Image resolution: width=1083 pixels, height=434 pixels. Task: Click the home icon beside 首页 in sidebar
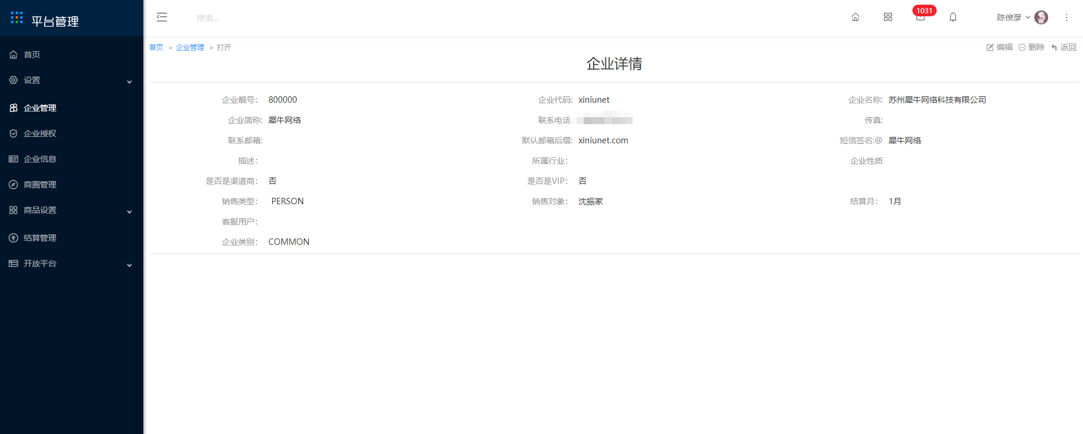pyautogui.click(x=13, y=55)
